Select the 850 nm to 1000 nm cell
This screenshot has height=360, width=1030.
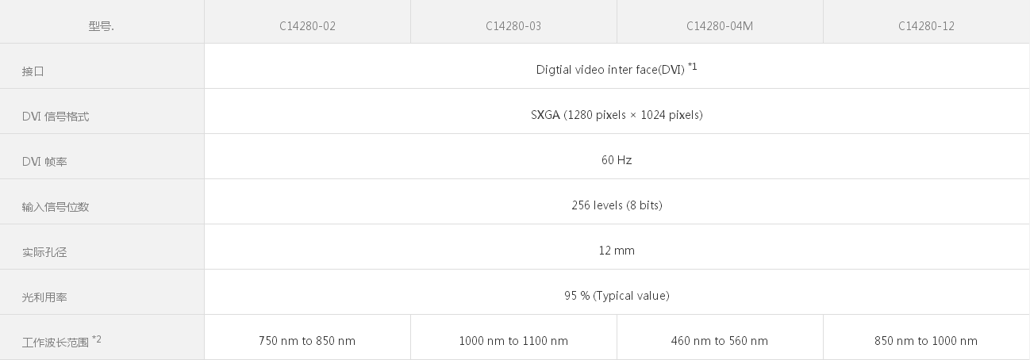click(x=926, y=341)
